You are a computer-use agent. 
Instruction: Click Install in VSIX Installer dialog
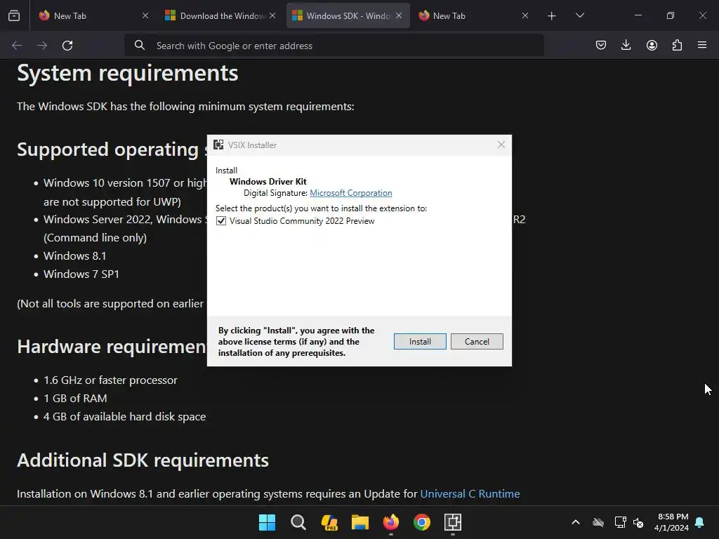[420, 342]
